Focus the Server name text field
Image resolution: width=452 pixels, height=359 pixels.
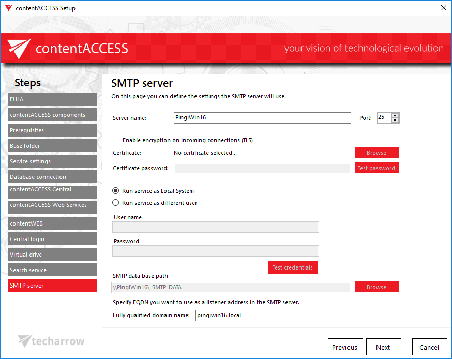[262, 118]
